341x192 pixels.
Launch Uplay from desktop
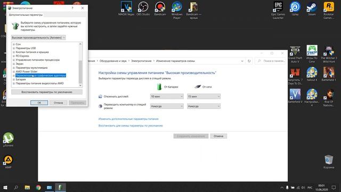click(x=295, y=9)
